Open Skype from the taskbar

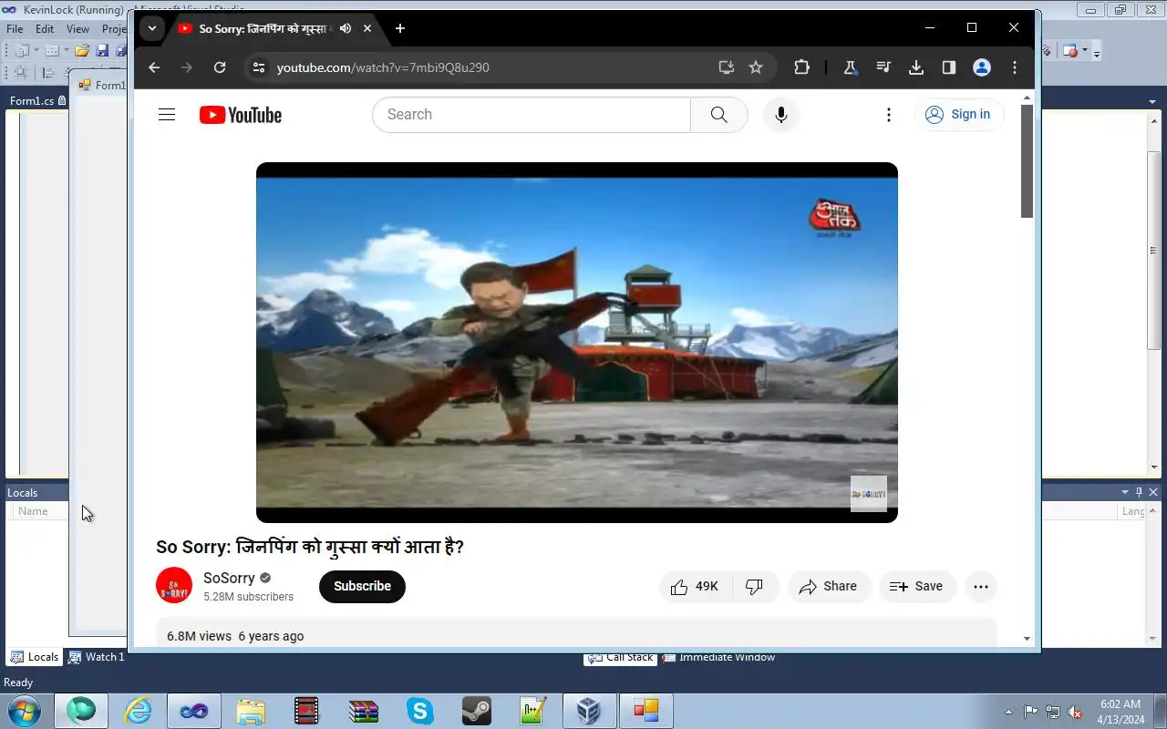point(420,711)
